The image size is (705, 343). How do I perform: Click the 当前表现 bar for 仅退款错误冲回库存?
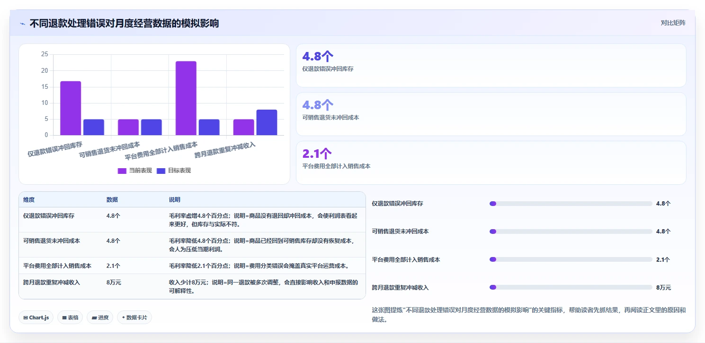pyautogui.click(x=71, y=108)
